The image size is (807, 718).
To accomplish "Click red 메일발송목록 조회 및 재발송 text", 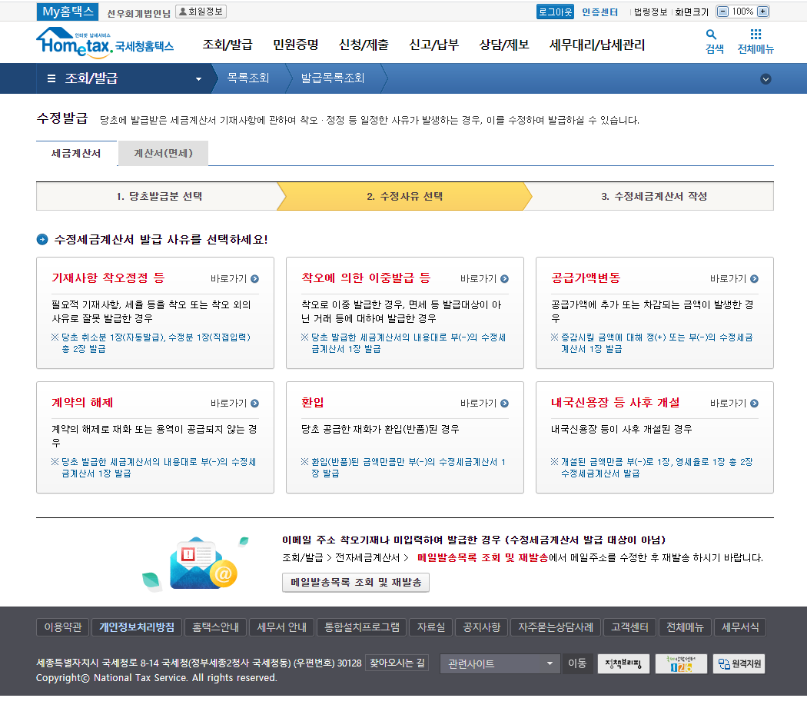I will pos(483,557).
